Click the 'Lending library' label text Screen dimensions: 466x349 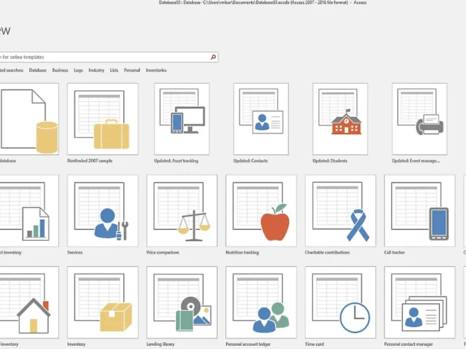coord(161,344)
